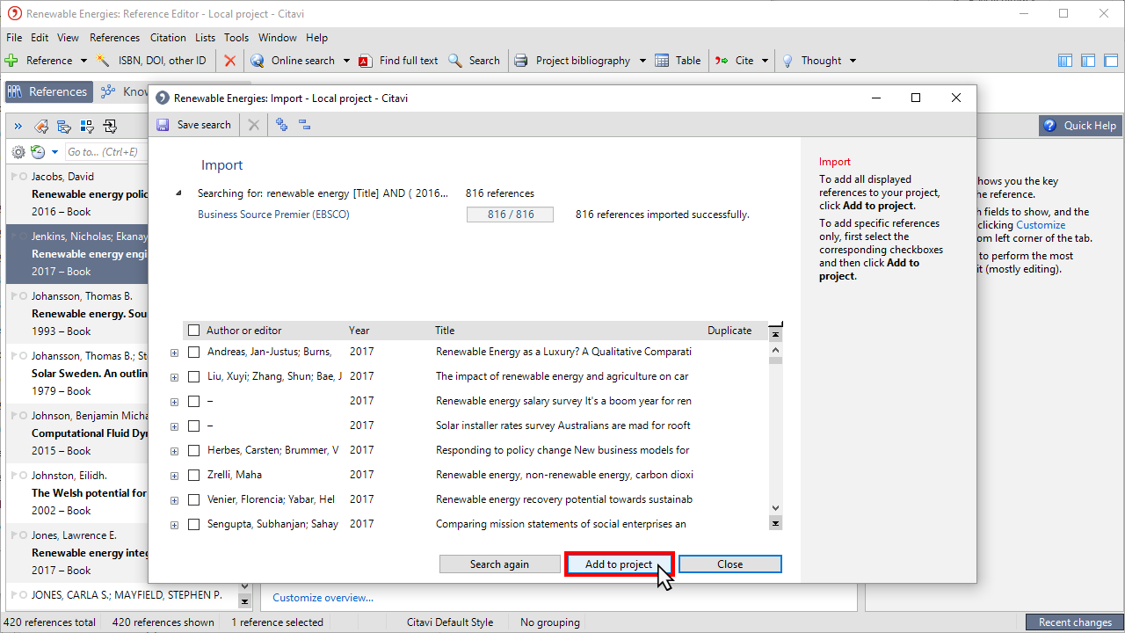Viewport: 1125px width, 633px height.
Task: Open the References menu
Action: pos(114,38)
